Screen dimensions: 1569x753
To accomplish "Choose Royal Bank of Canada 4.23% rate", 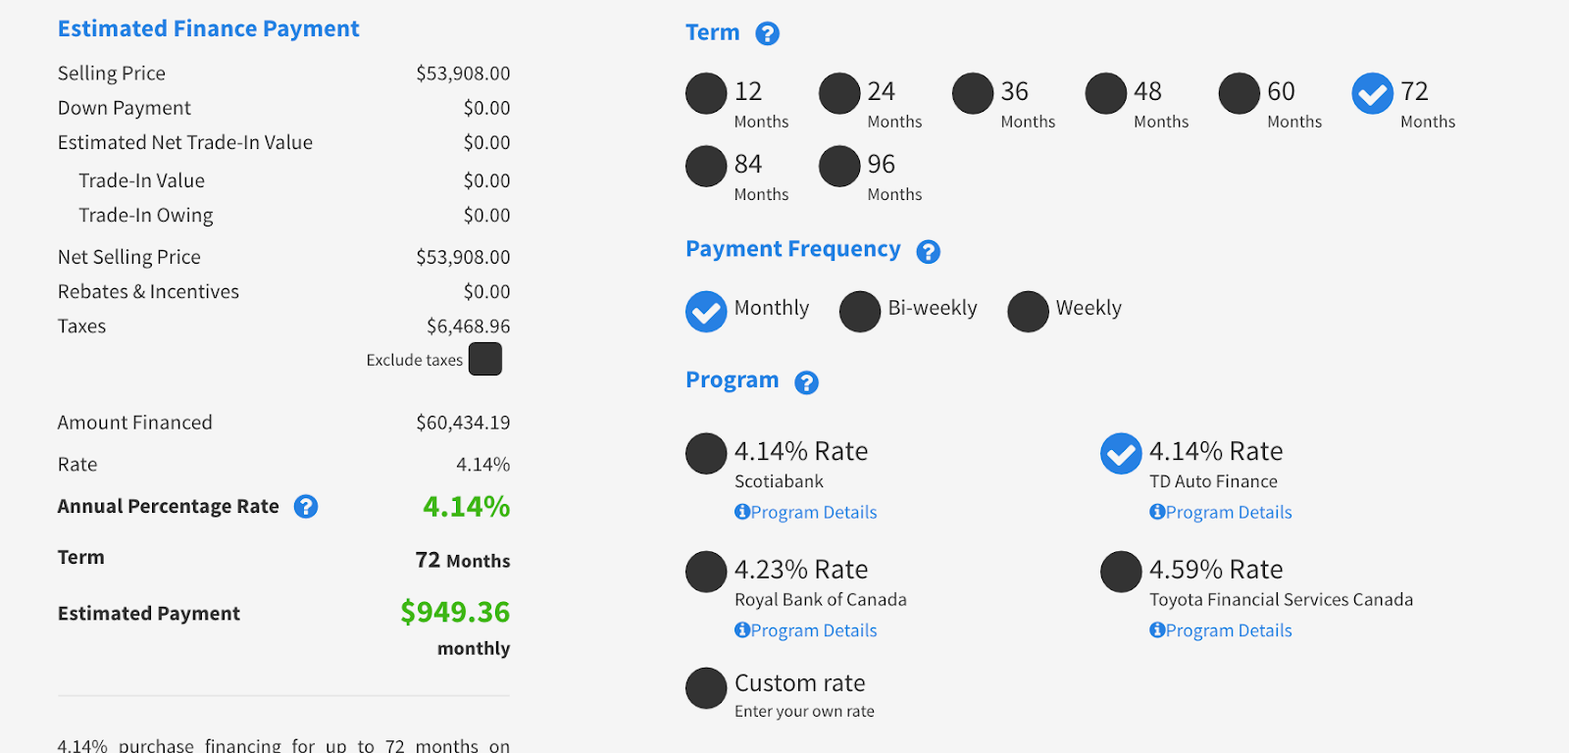I will tap(706, 572).
